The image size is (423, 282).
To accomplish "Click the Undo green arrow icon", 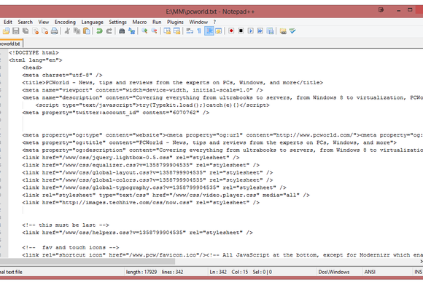I will (99, 31).
